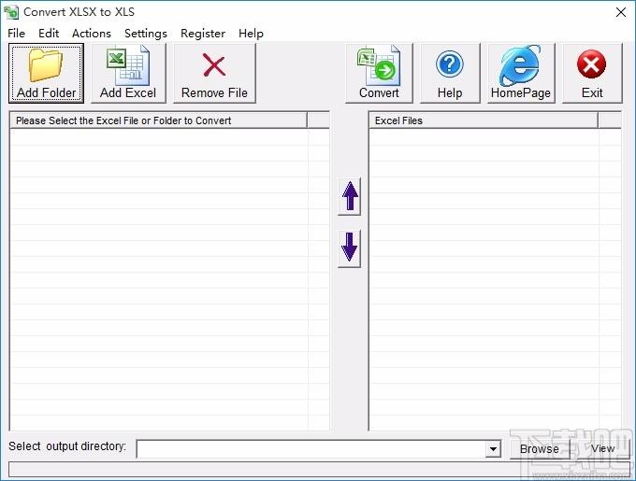The width and height of the screenshot is (636, 481).
Task: Click the Remove File red X button
Action: tap(214, 73)
